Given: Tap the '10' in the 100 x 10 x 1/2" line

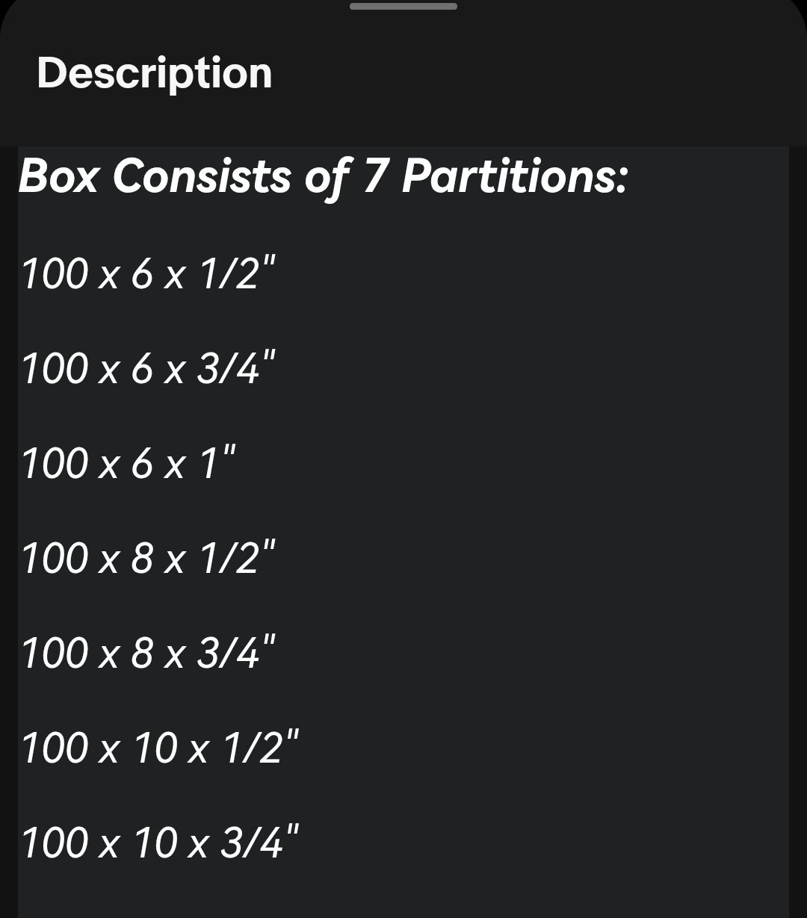Looking at the screenshot, I should (x=155, y=748).
